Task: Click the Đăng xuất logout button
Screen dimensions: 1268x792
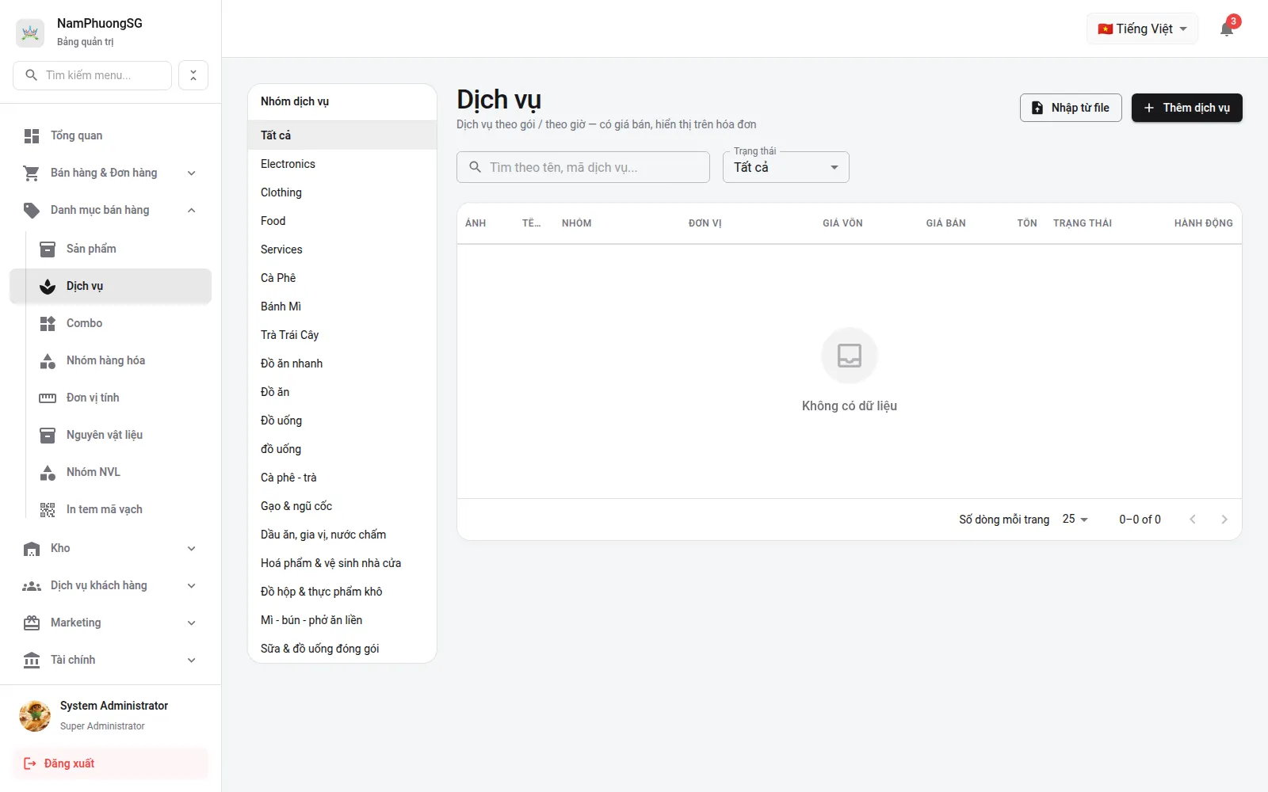Action: tap(110, 763)
